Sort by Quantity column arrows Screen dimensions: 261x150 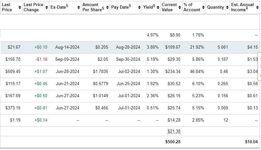click(x=228, y=7)
